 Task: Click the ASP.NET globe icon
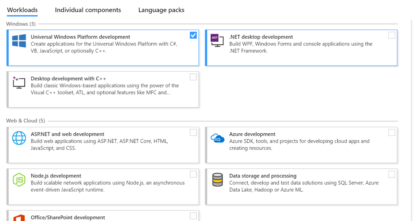click(19, 138)
